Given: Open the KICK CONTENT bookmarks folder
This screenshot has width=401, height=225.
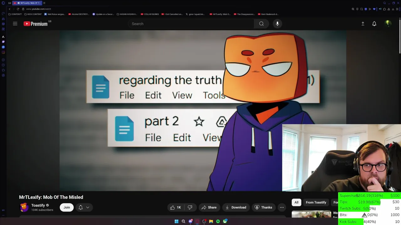Looking at the screenshot, I should click(x=33, y=14).
